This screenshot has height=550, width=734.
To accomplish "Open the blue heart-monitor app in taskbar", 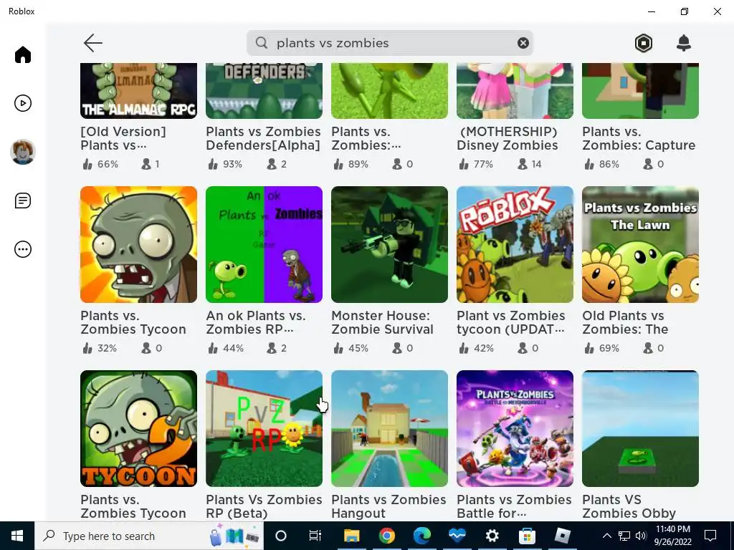I will (x=457, y=536).
